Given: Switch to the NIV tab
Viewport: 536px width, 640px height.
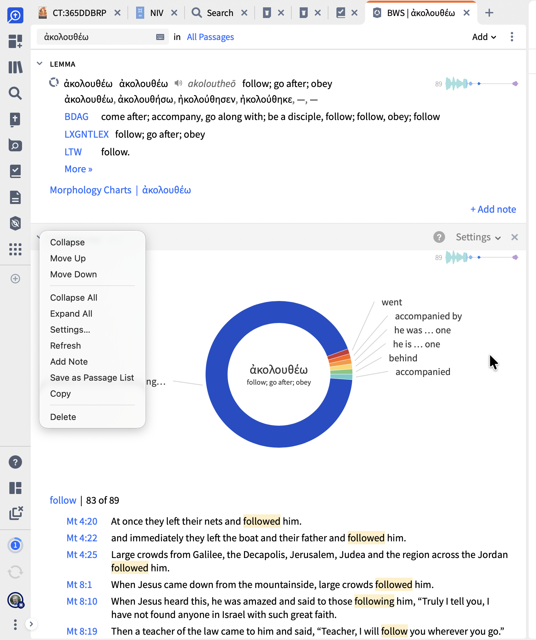Looking at the screenshot, I should click(x=157, y=13).
